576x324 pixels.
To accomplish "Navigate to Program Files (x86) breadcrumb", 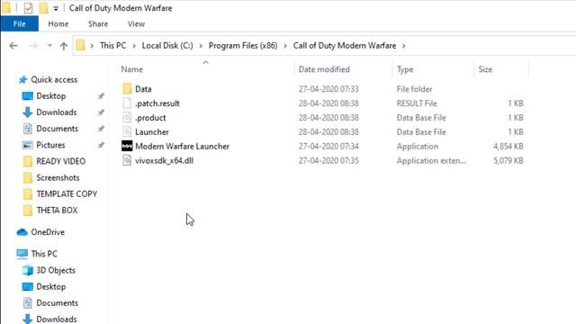I will pyautogui.click(x=243, y=46).
